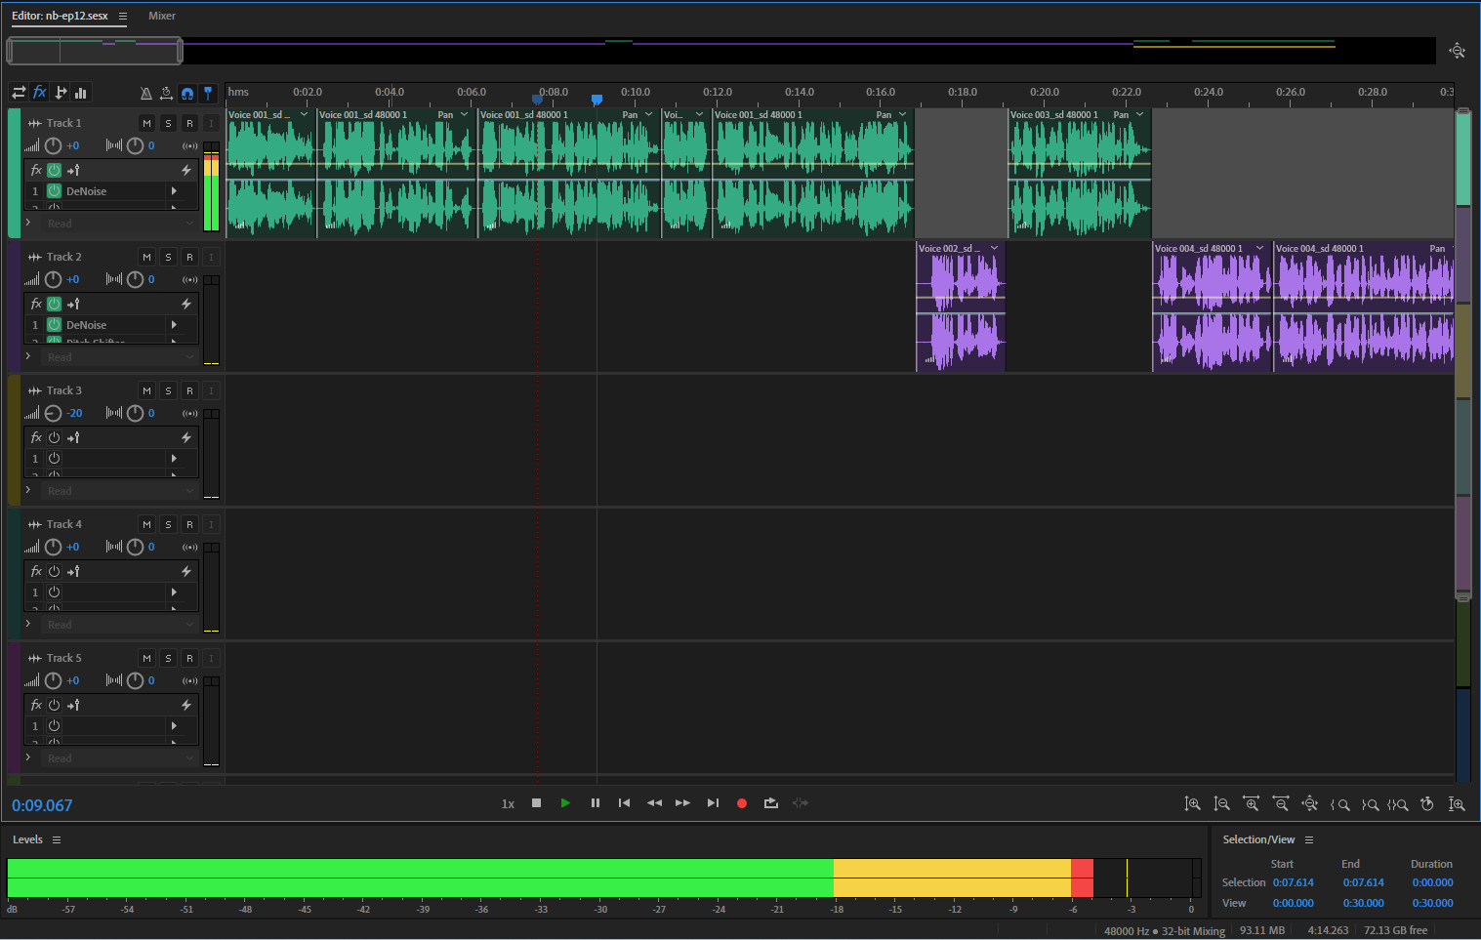Open effect slot 1 arrow on Track 3
The width and height of the screenshot is (1481, 940).
(174, 459)
